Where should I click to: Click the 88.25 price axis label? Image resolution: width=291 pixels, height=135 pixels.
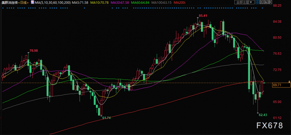tap(278, 6)
